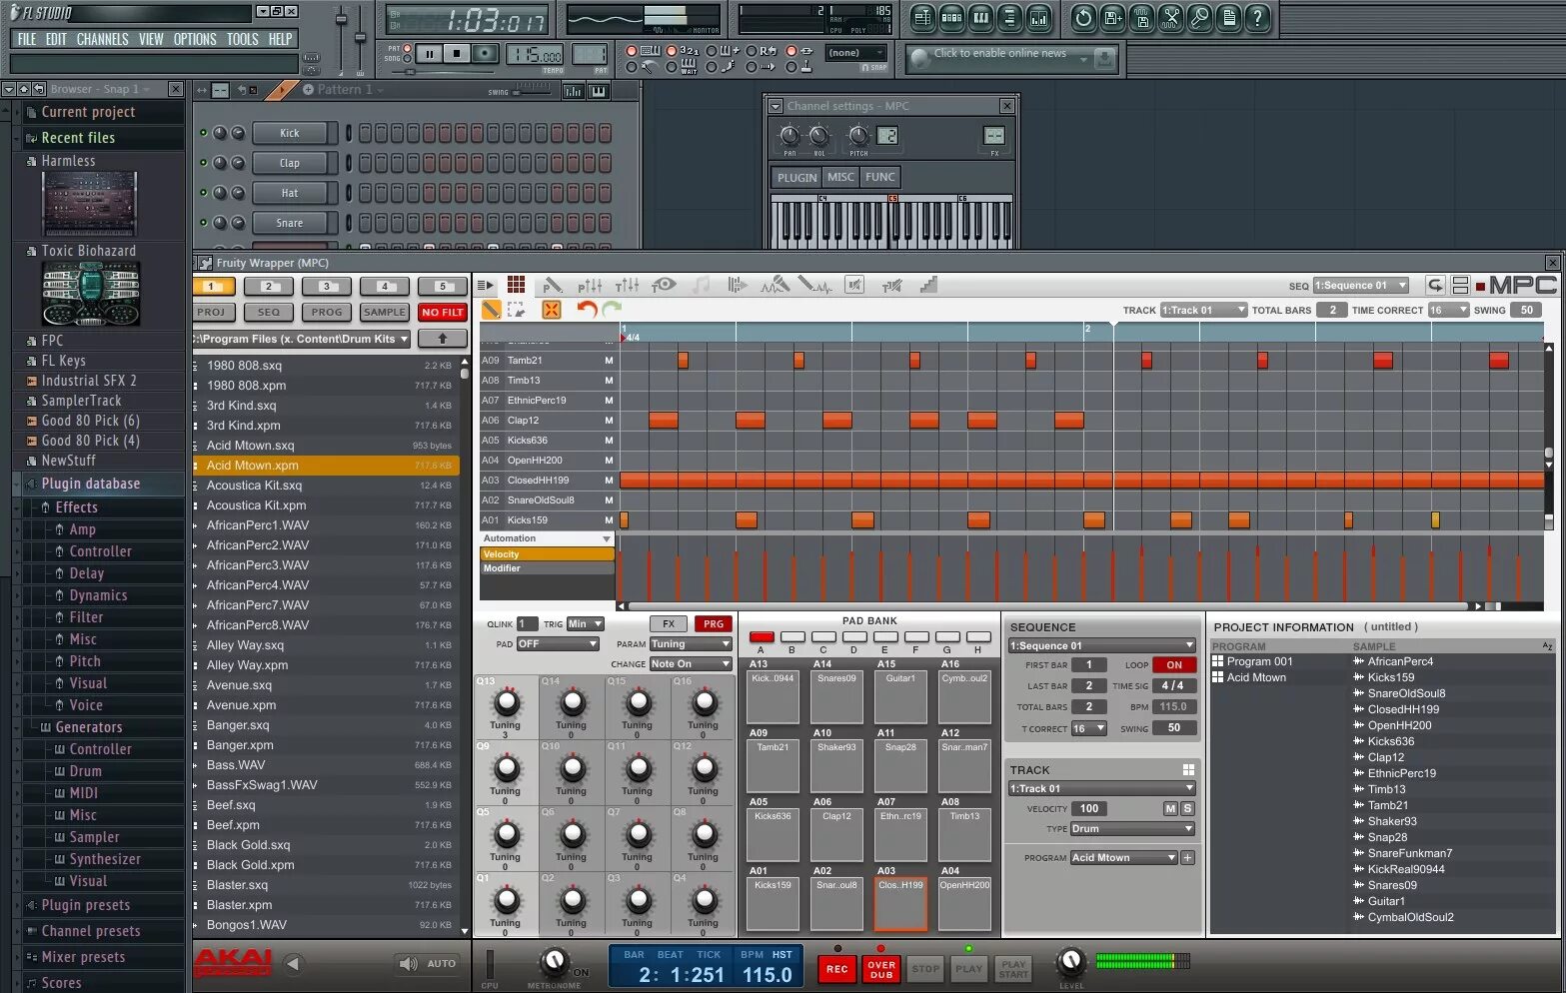Viewport: 1566px width, 993px height.
Task: Open the playlist window from top toolbar
Action: [922, 17]
